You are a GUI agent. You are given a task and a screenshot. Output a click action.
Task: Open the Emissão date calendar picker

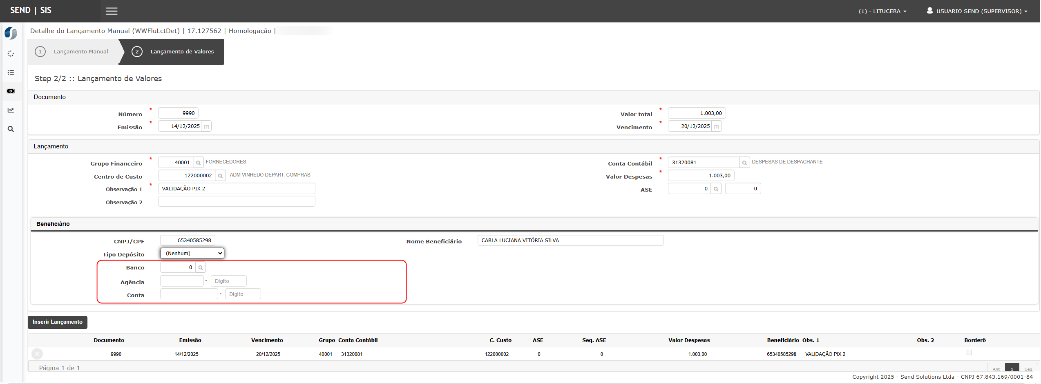(207, 127)
